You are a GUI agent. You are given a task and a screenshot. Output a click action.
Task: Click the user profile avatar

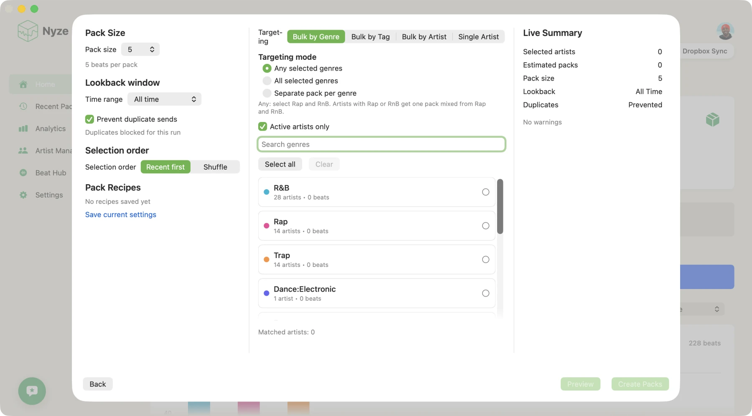[x=725, y=31]
